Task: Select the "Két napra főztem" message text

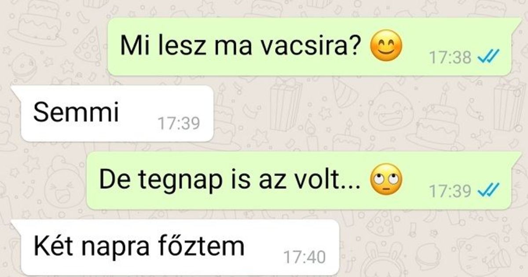Action: point(139,247)
